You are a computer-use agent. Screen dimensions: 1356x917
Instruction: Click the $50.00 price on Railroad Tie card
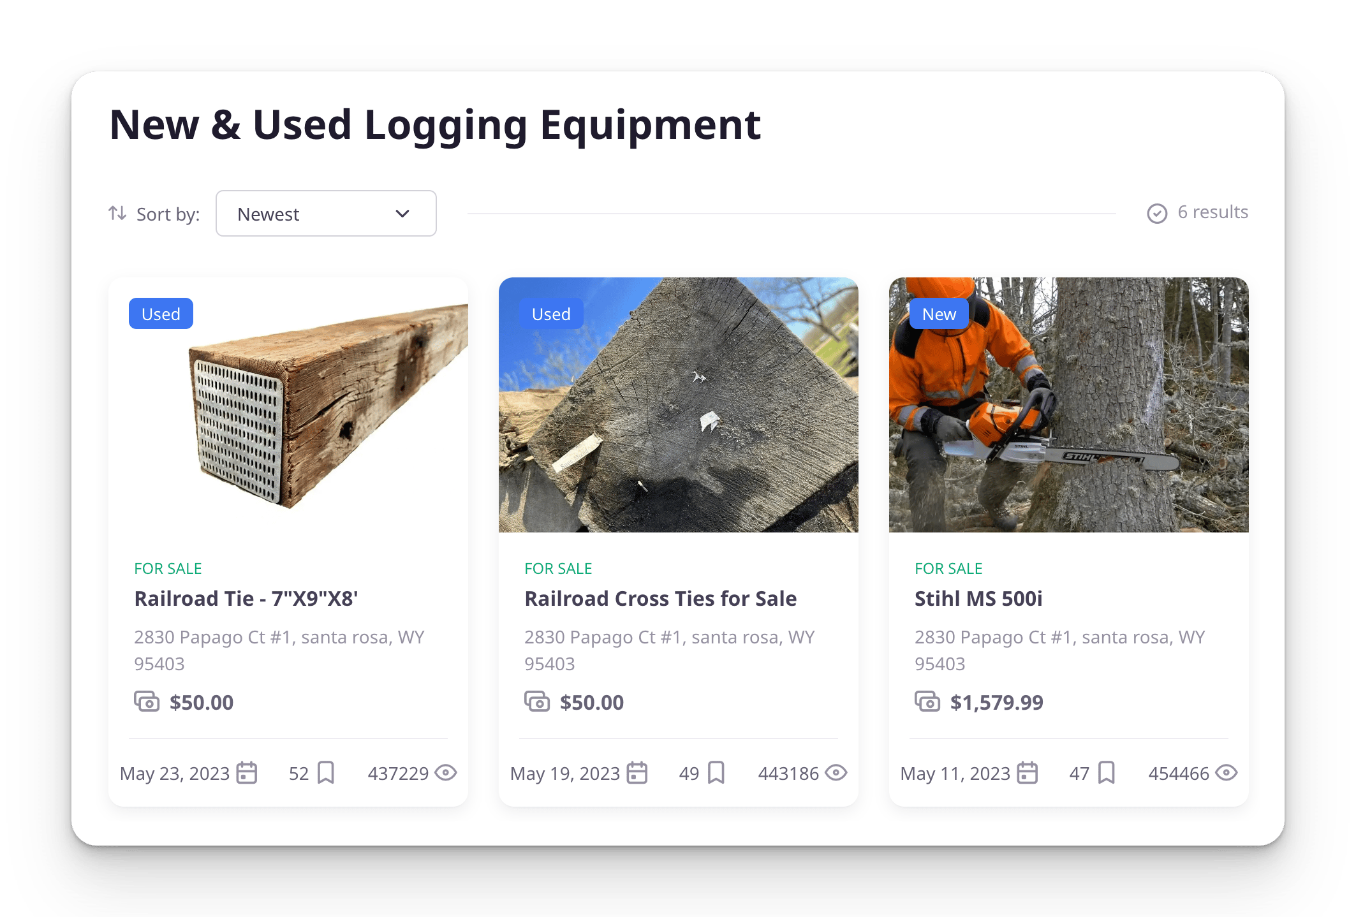[202, 703]
